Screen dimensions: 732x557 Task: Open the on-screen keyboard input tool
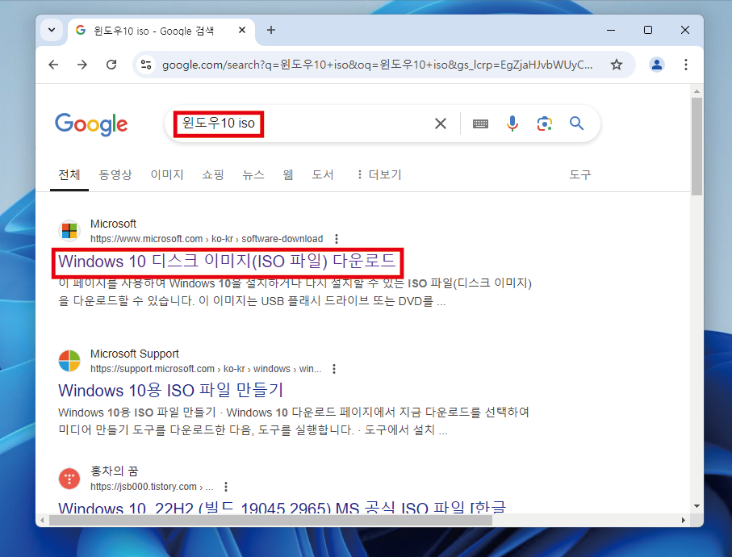coord(480,124)
